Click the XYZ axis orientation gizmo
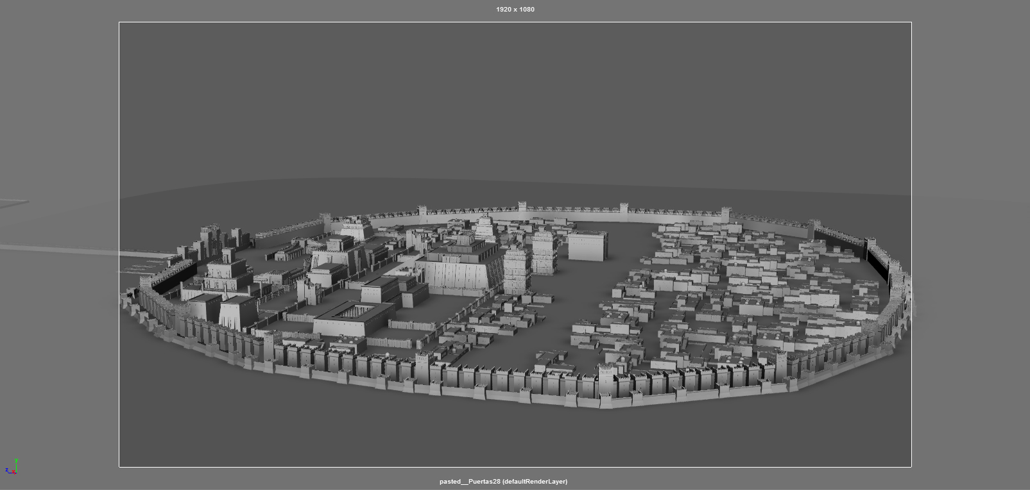Viewport: 1030px width, 490px height. [x=12, y=467]
